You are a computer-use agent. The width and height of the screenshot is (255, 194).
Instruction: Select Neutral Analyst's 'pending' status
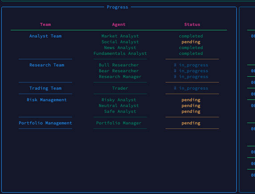191,106
